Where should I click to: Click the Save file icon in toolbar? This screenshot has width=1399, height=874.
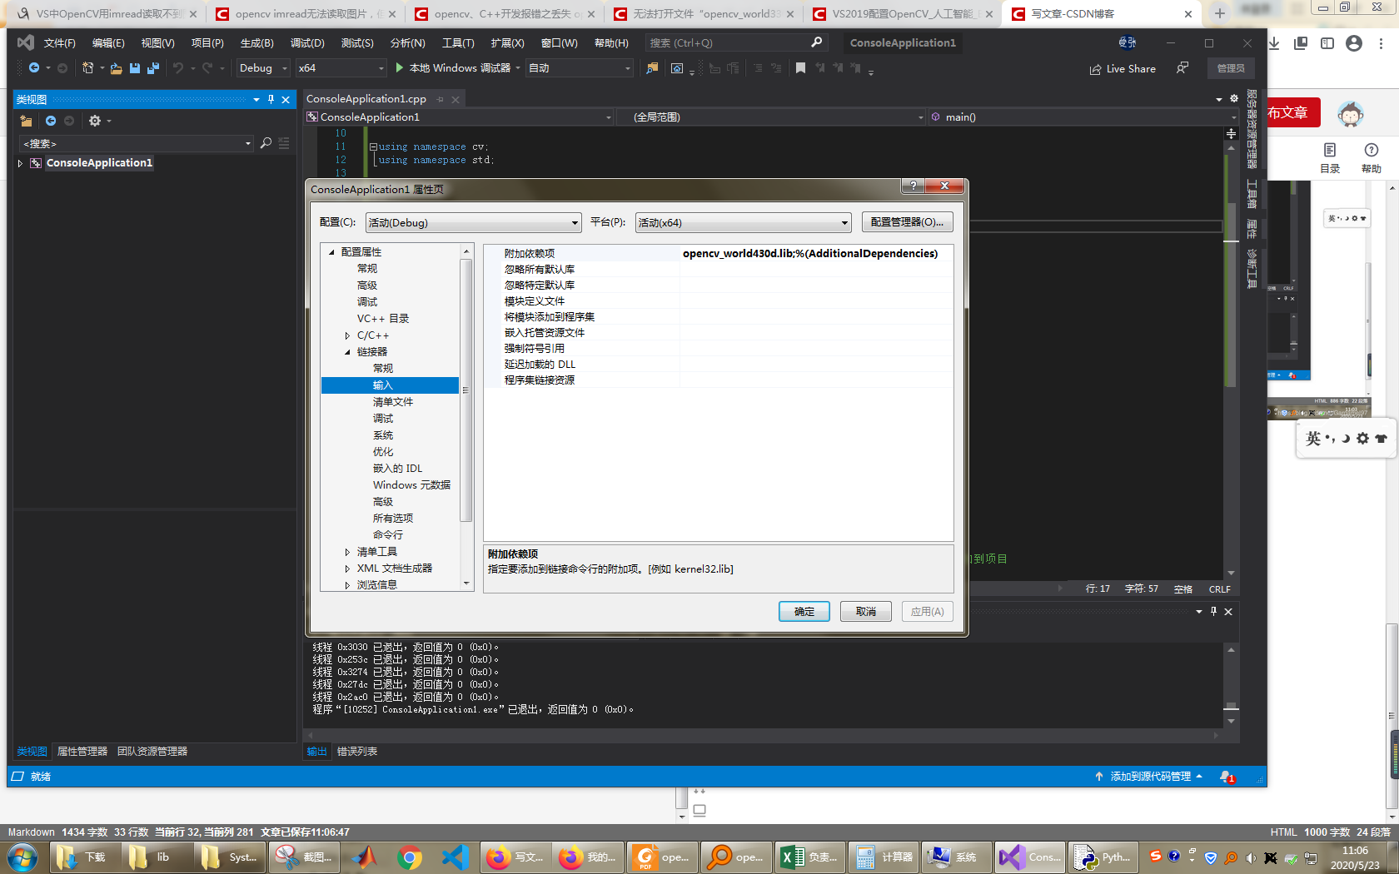point(134,69)
